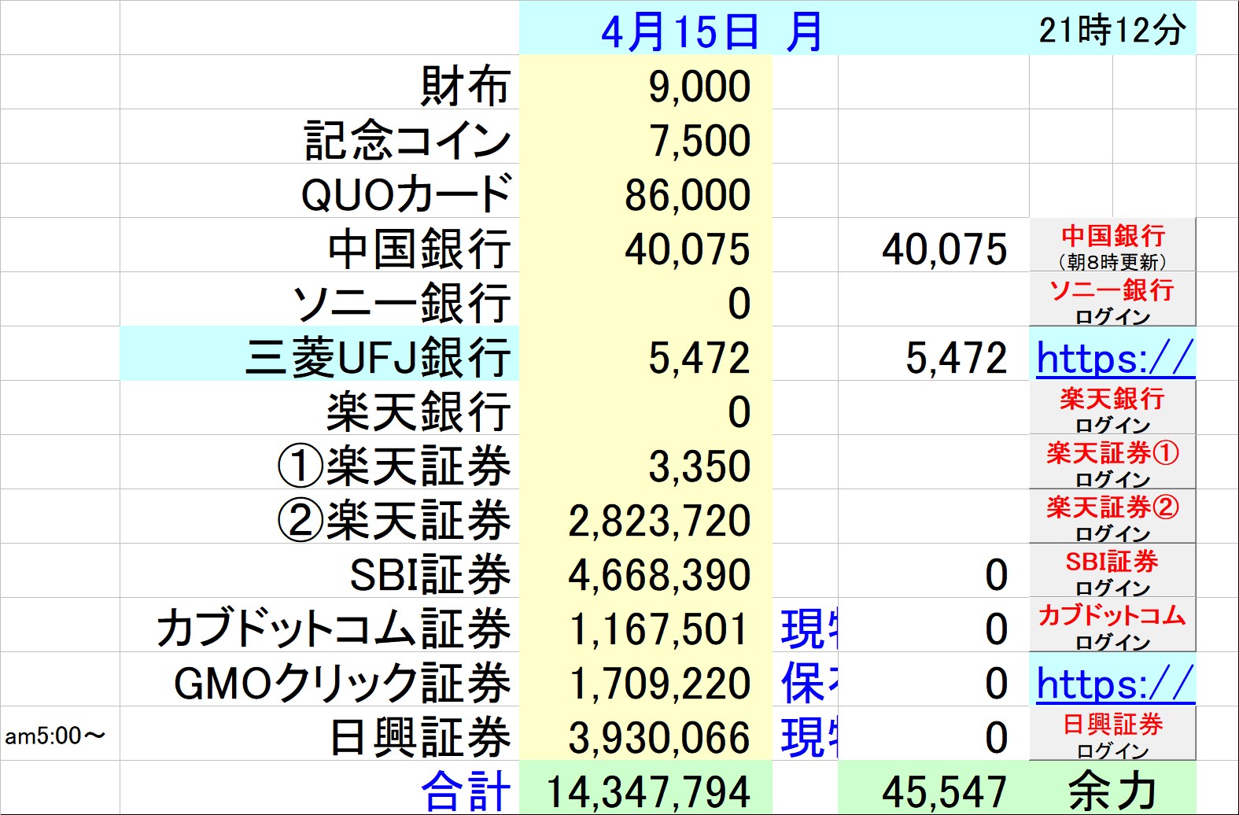Image resolution: width=1239 pixels, height=815 pixels.
Task: Select the blue 合計 label cell
Action: pos(319,788)
